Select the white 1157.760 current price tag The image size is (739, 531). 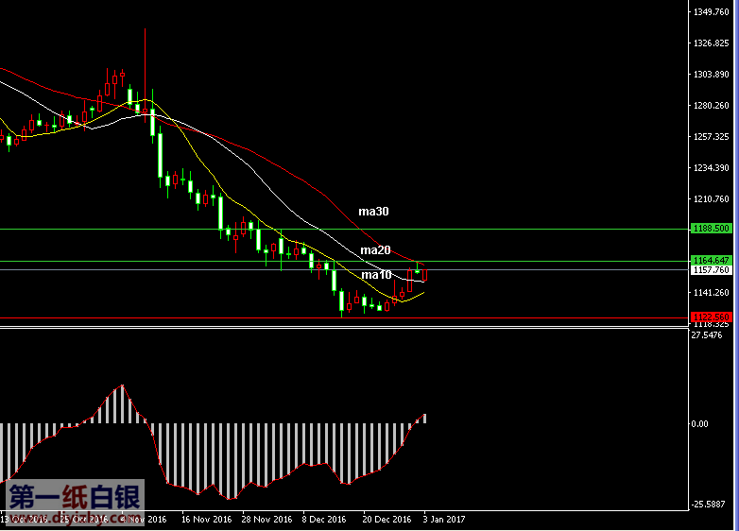point(711,270)
